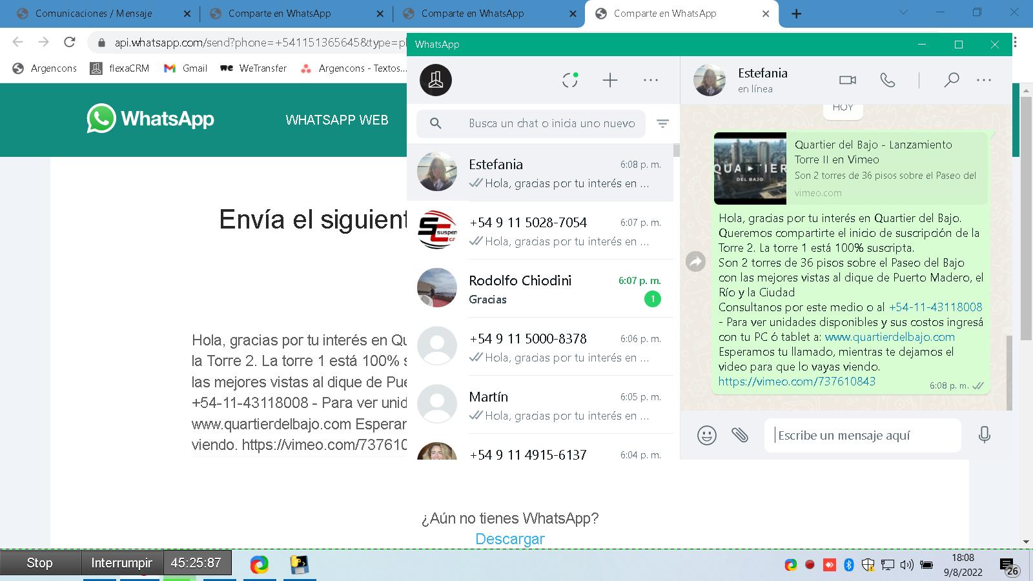Start a new chat with plus icon
The height and width of the screenshot is (581, 1033).
[610, 80]
